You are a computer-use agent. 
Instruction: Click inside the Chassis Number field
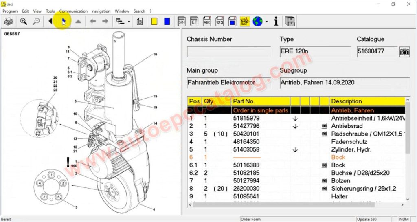[228, 52]
